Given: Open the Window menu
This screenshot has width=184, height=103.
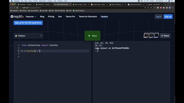Looking at the screenshot, I should point(60,1).
